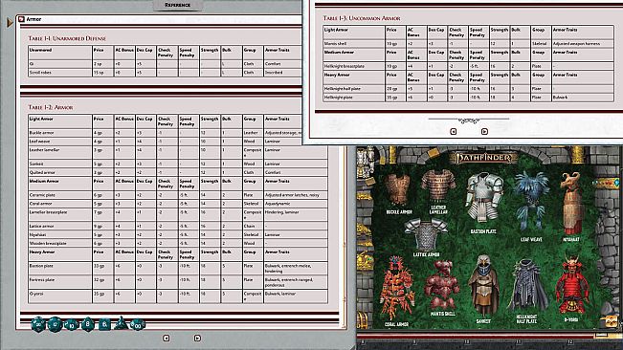This screenshot has height=350, width=623.
Task: Click the Pathfinder logo banner
Action: [484, 158]
